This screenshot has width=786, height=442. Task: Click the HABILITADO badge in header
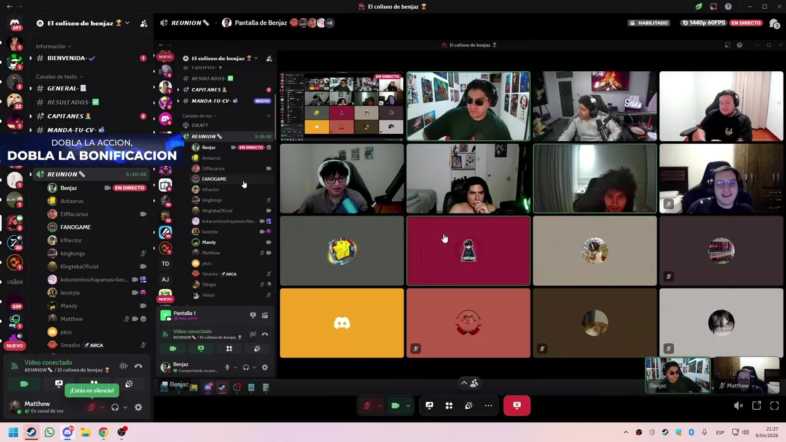648,23
